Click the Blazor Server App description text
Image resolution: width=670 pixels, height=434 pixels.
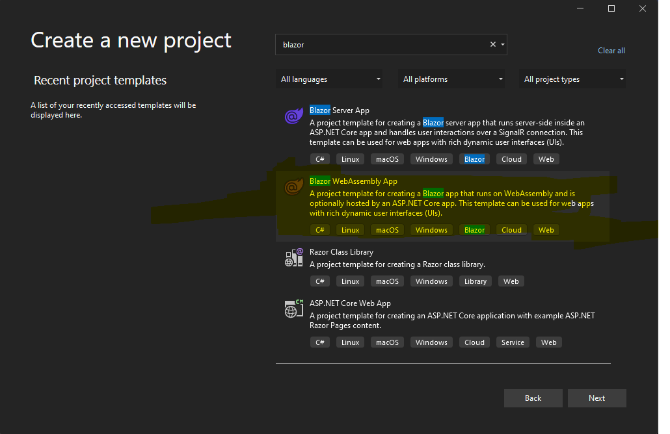coord(447,133)
